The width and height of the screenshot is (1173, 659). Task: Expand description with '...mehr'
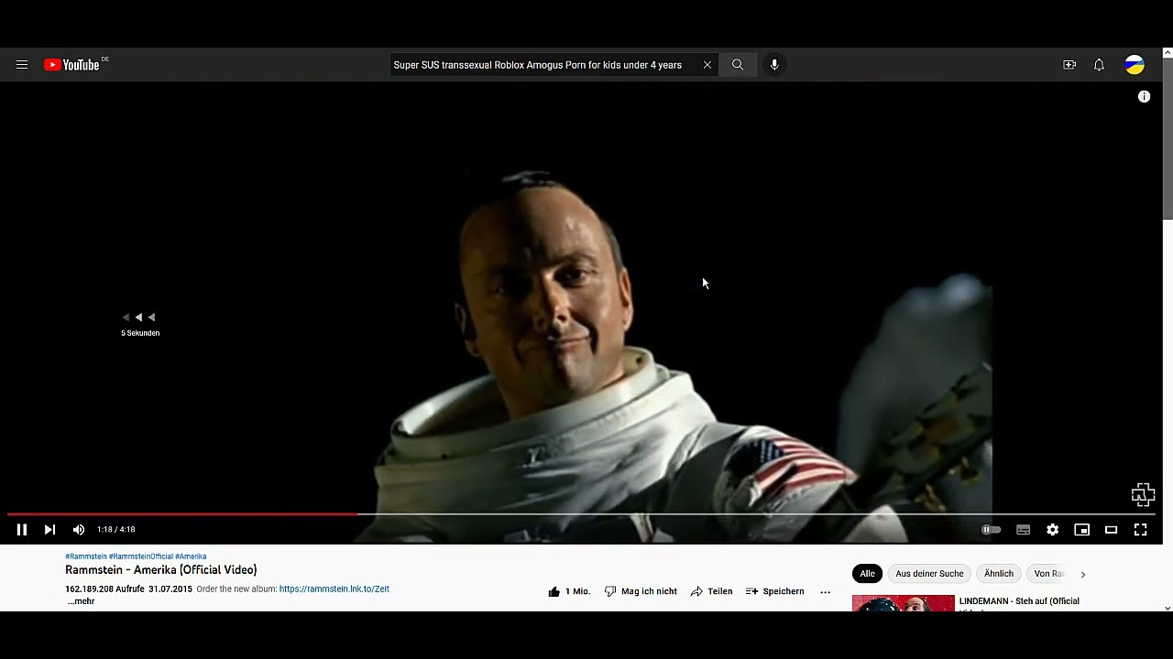pyautogui.click(x=81, y=601)
